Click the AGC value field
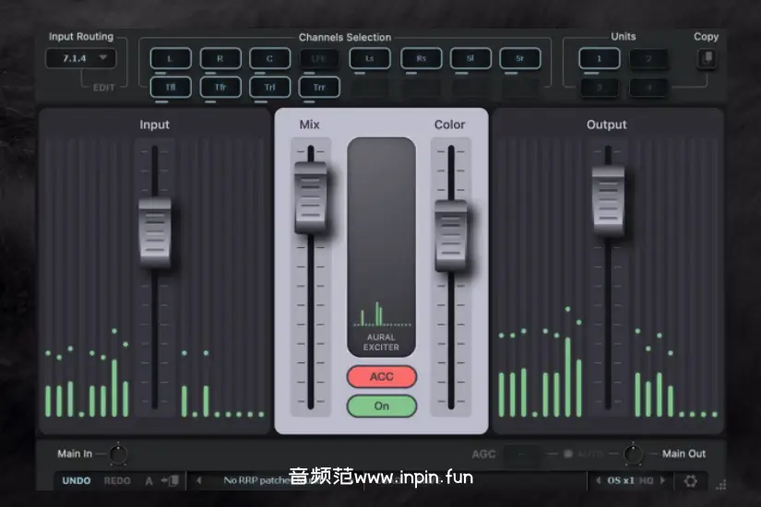 (521, 454)
